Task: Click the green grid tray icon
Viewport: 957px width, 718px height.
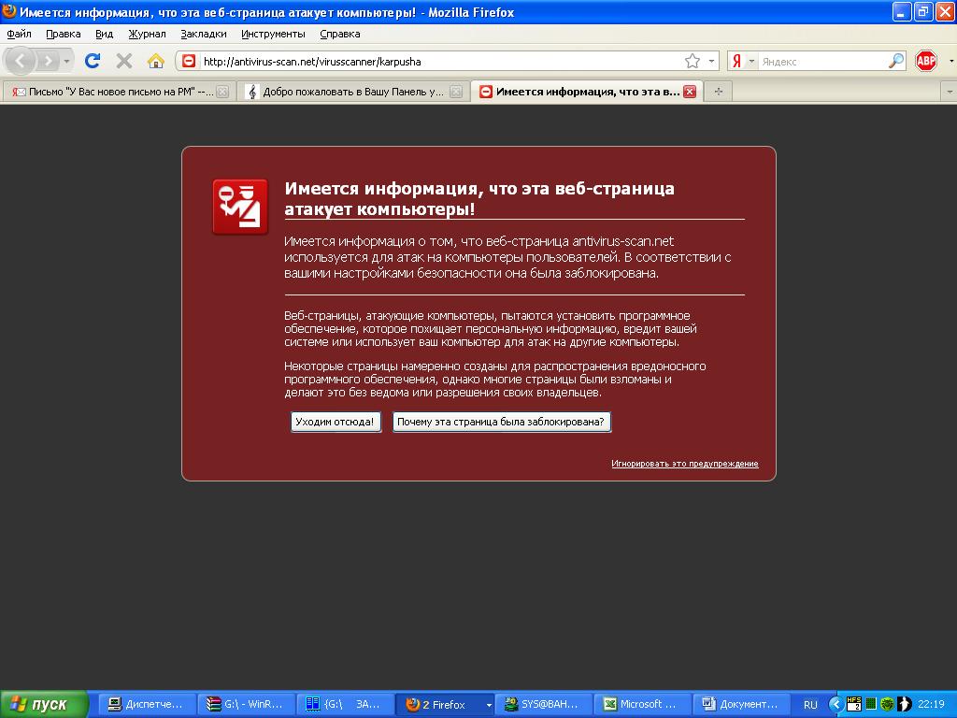Action: pyautogui.click(x=871, y=704)
